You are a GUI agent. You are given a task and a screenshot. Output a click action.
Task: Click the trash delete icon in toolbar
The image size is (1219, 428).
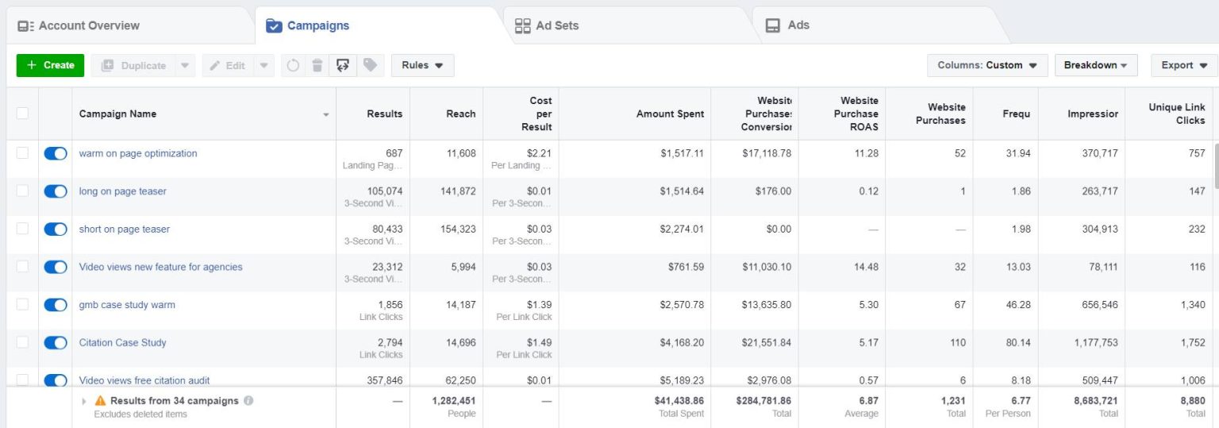[317, 65]
